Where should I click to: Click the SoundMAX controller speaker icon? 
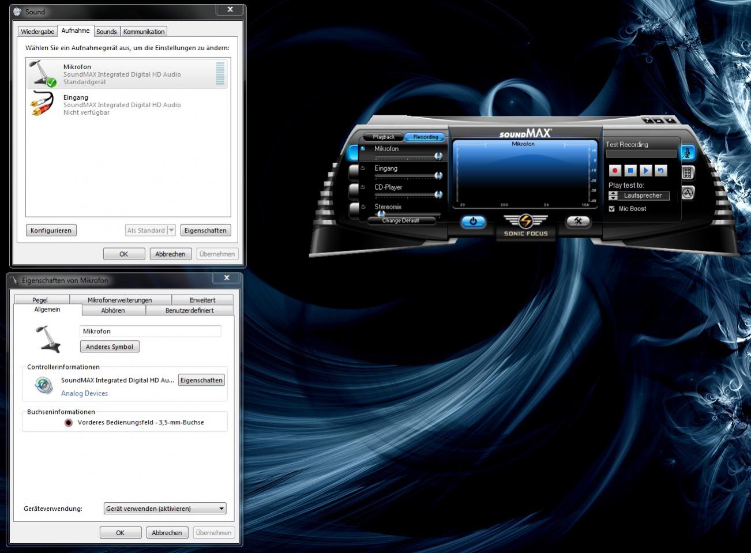[x=44, y=385]
